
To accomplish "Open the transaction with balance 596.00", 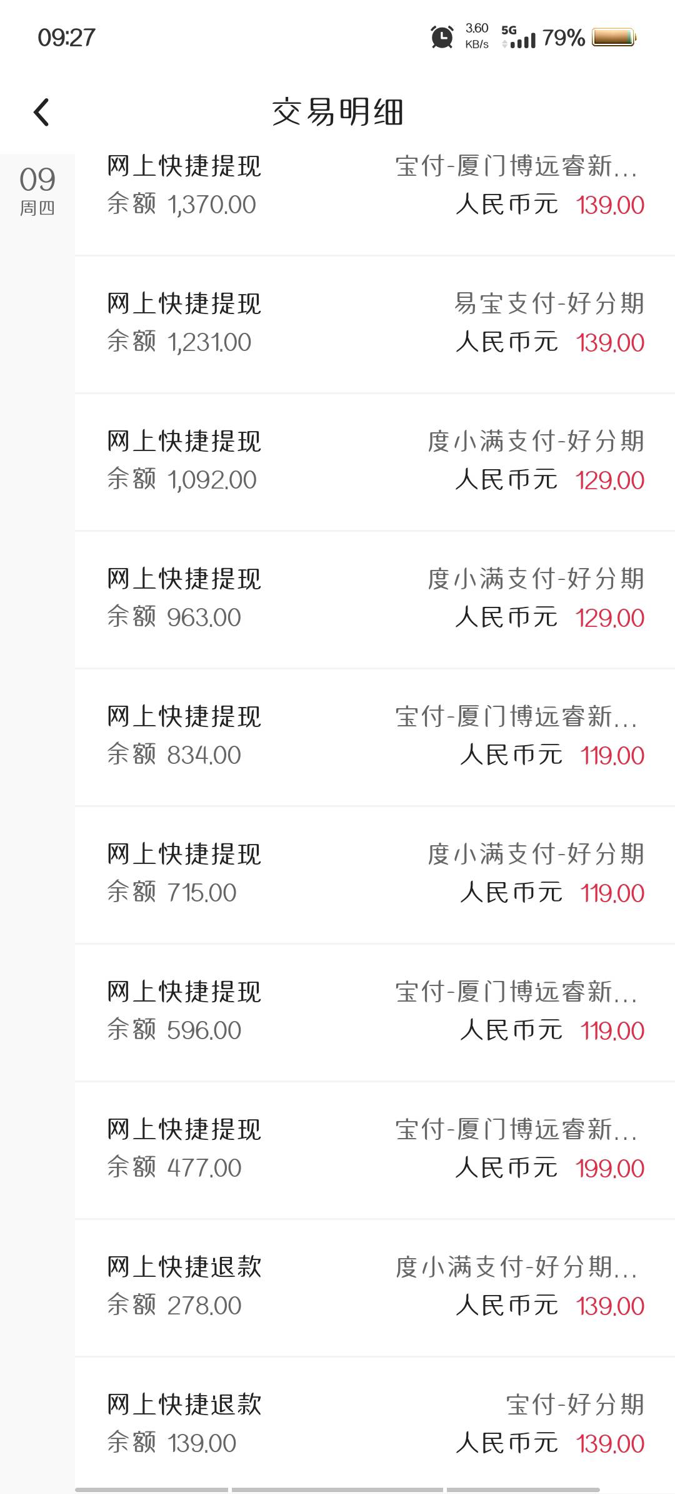I will pyautogui.click(x=375, y=1012).
